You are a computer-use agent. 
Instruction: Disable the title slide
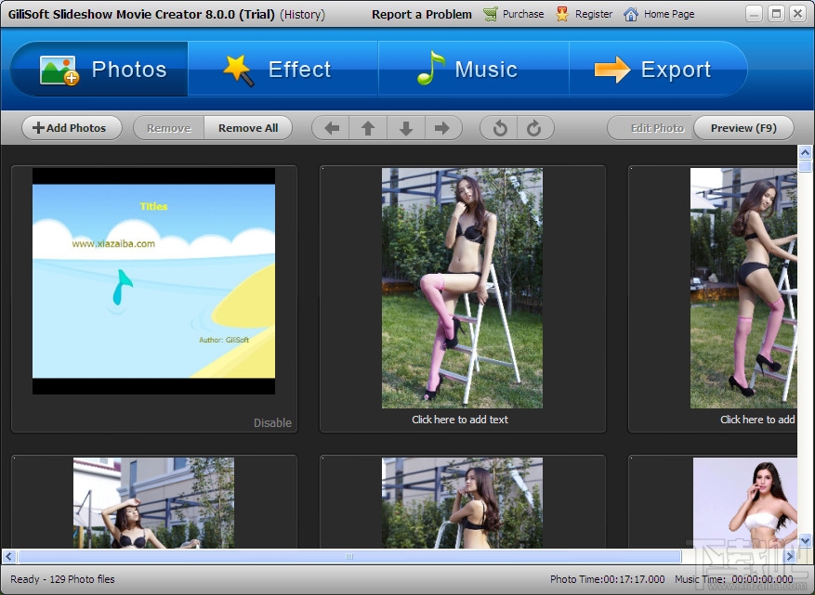272,422
